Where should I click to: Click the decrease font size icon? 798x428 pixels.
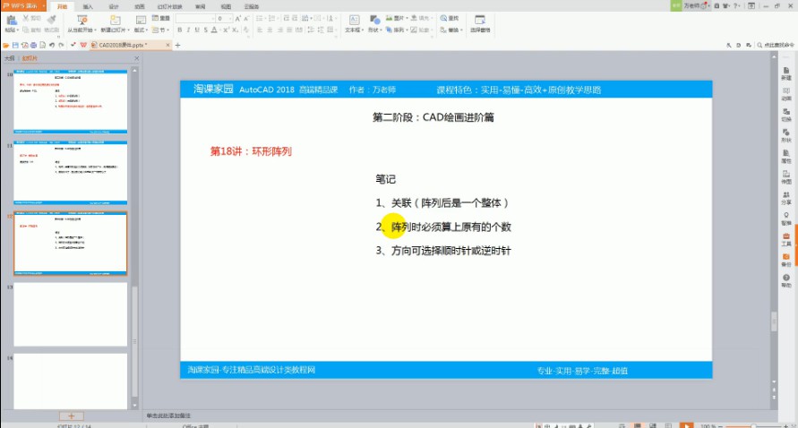click(246, 18)
